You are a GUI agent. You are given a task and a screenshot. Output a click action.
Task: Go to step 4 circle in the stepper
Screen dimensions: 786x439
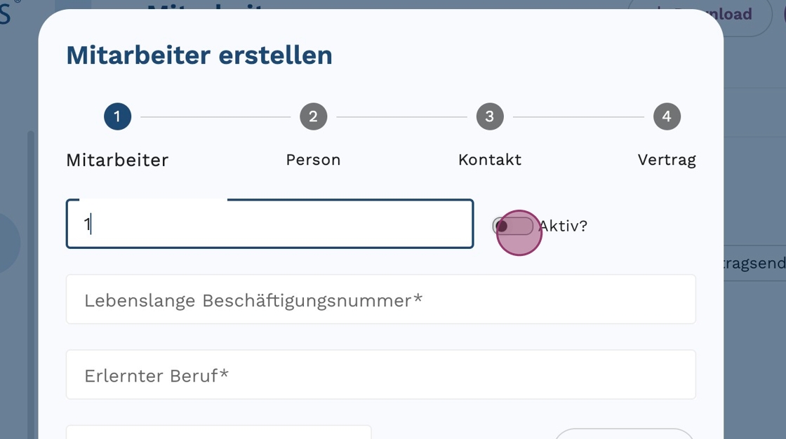(667, 116)
